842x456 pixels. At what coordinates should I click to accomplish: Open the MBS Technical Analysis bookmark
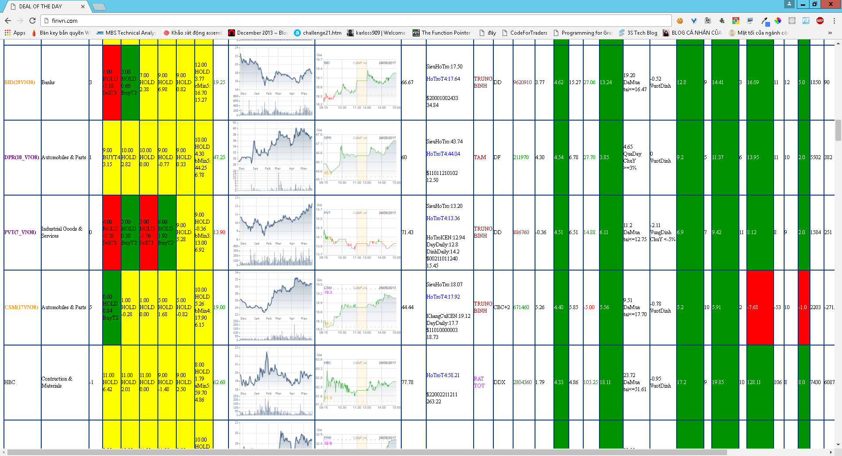tap(126, 33)
